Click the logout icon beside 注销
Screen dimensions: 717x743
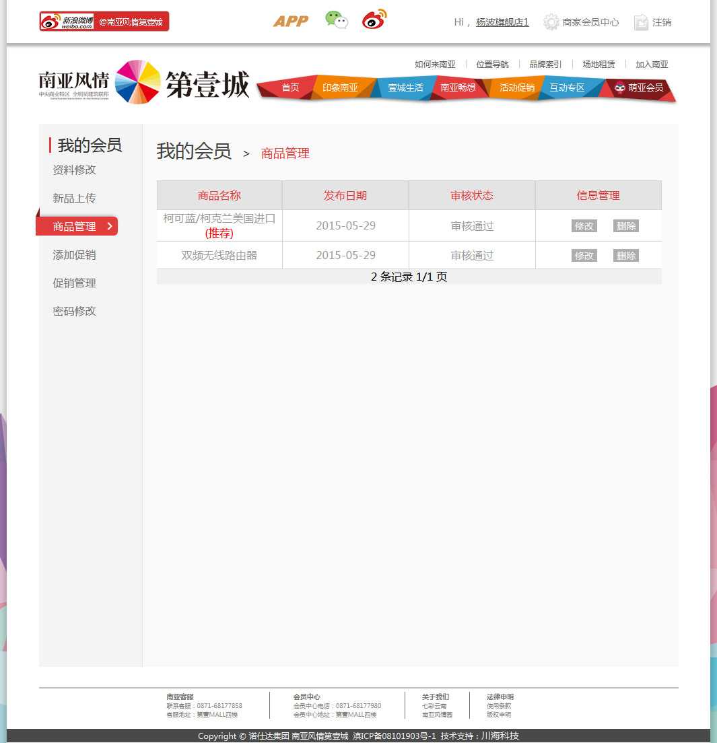pyautogui.click(x=641, y=22)
